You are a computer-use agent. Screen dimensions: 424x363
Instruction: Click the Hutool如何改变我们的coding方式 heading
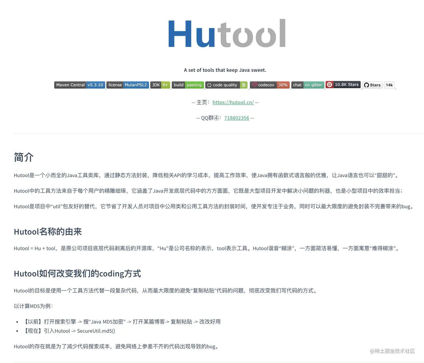point(77,273)
